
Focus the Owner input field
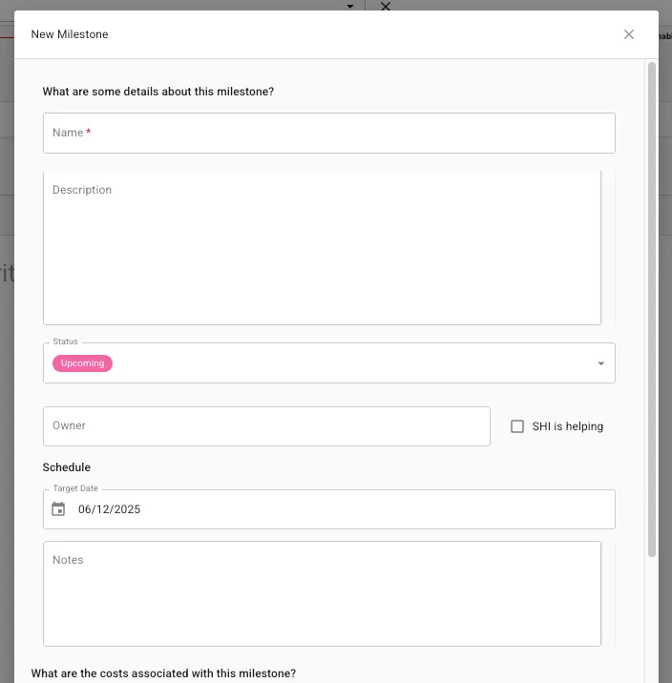click(x=266, y=426)
